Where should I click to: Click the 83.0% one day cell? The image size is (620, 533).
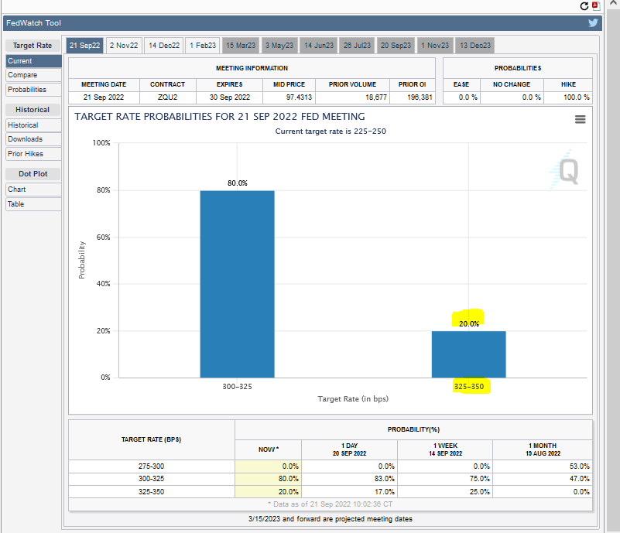click(x=350, y=479)
